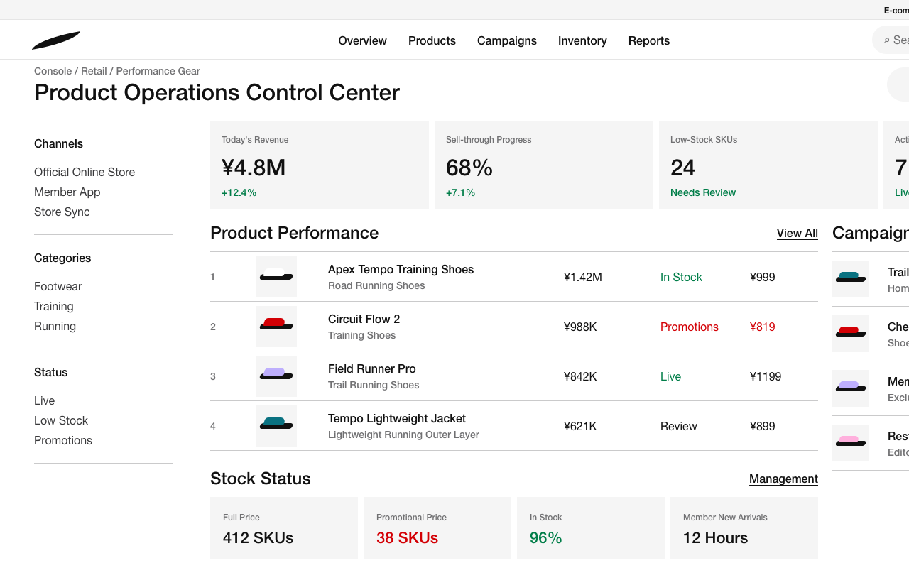Filter by Live status in sidebar
Viewport: 909px width, 568px height.
point(45,400)
